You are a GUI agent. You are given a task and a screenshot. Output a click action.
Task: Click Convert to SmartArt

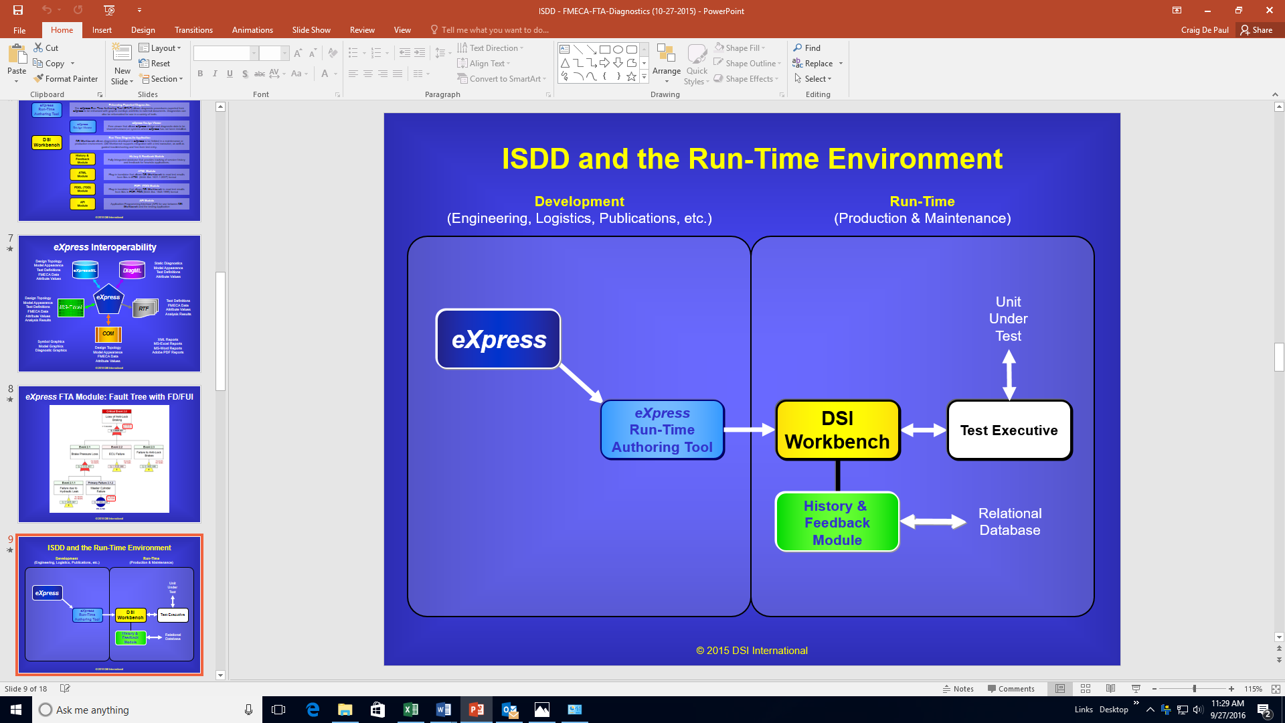point(502,78)
